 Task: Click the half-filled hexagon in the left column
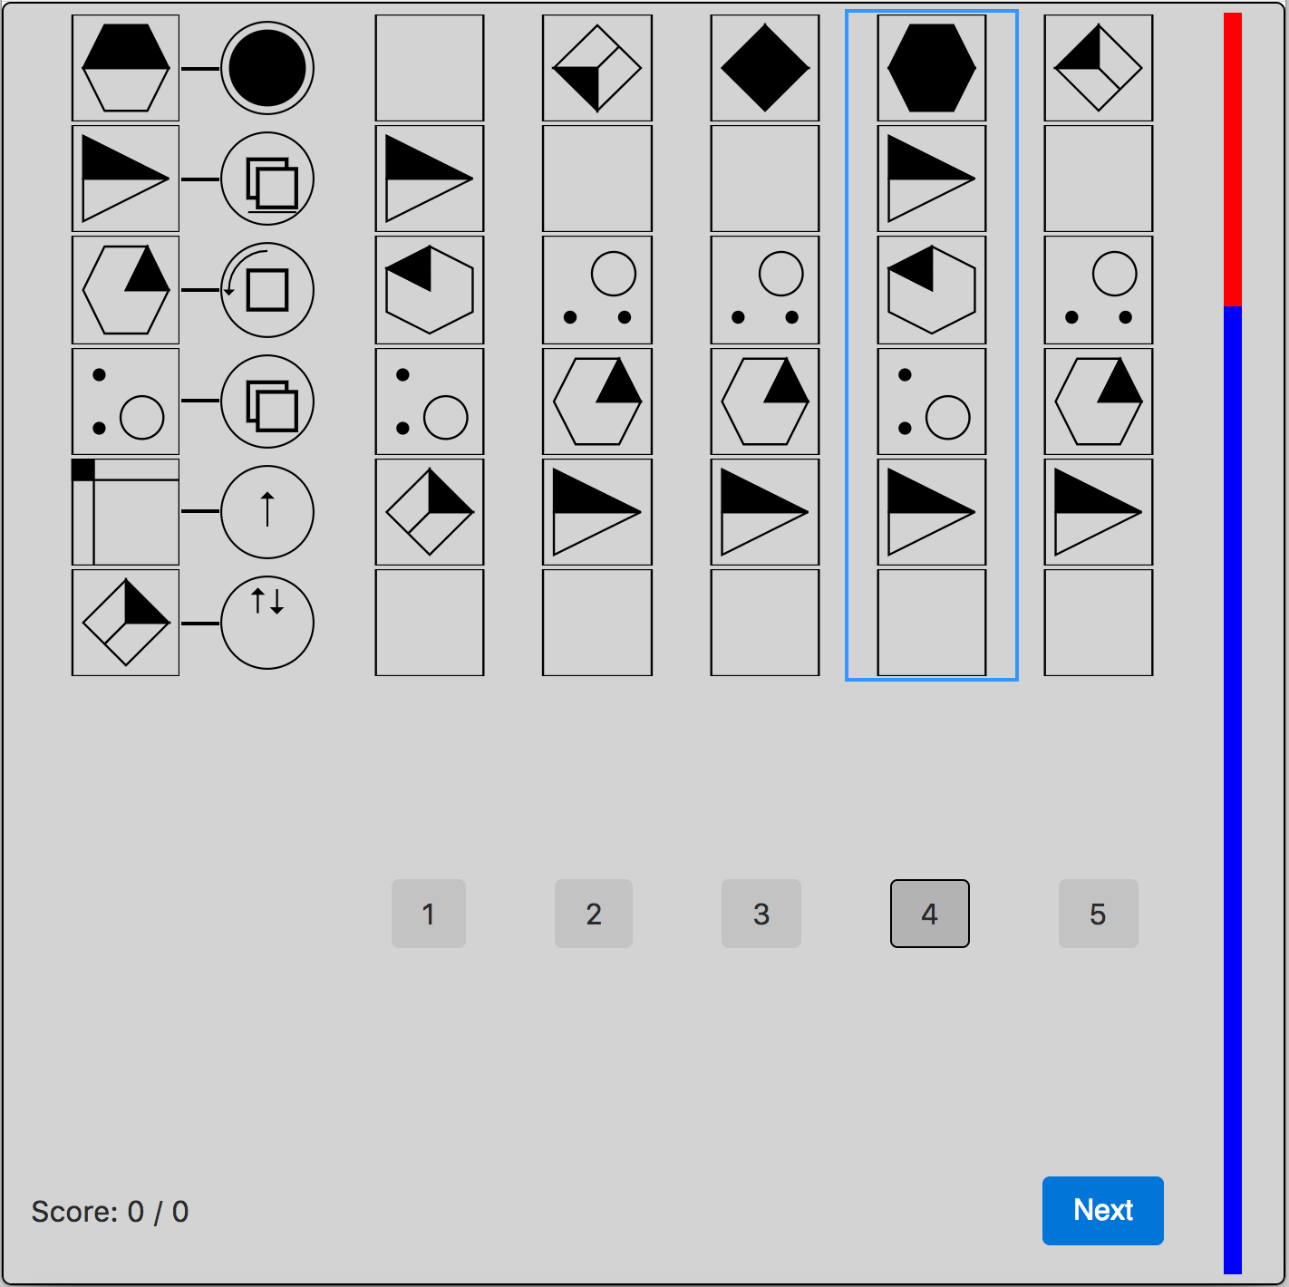[x=125, y=68]
